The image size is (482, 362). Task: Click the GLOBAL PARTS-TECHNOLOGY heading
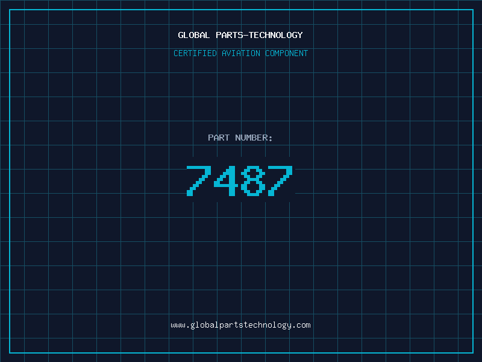(240, 35)
